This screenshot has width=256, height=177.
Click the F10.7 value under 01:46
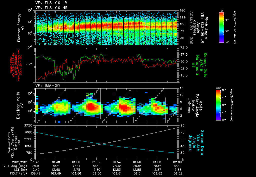pos(35,173)
